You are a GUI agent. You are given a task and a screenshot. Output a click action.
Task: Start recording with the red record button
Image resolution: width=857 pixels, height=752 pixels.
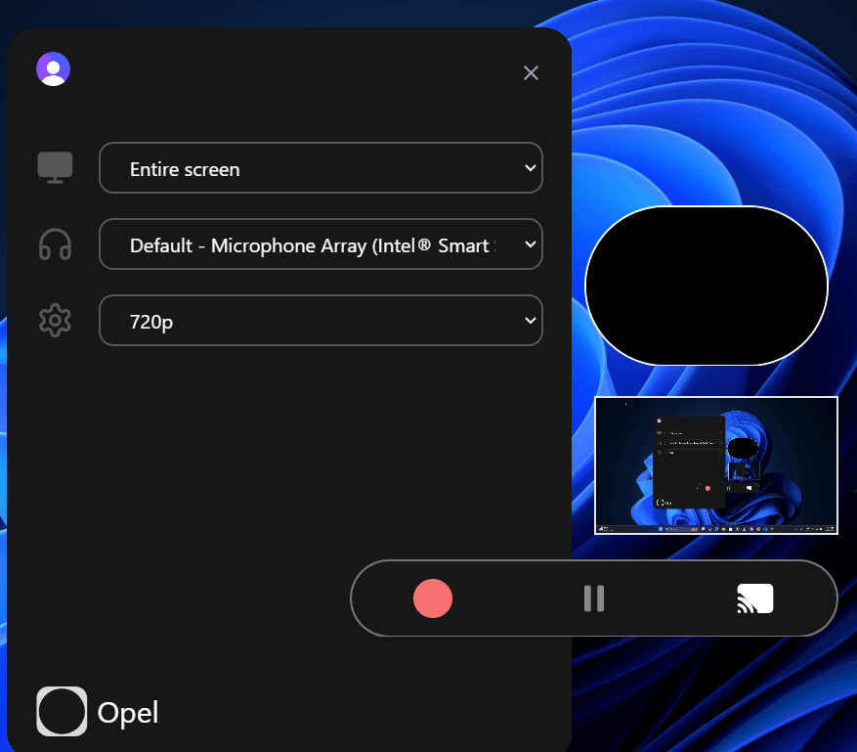point(432,598)
